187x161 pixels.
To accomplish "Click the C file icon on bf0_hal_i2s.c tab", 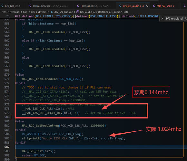I will coord(2,6).
